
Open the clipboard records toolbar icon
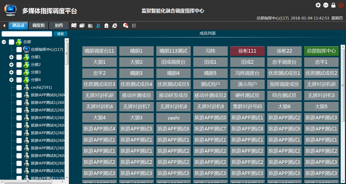pos(106,26)
